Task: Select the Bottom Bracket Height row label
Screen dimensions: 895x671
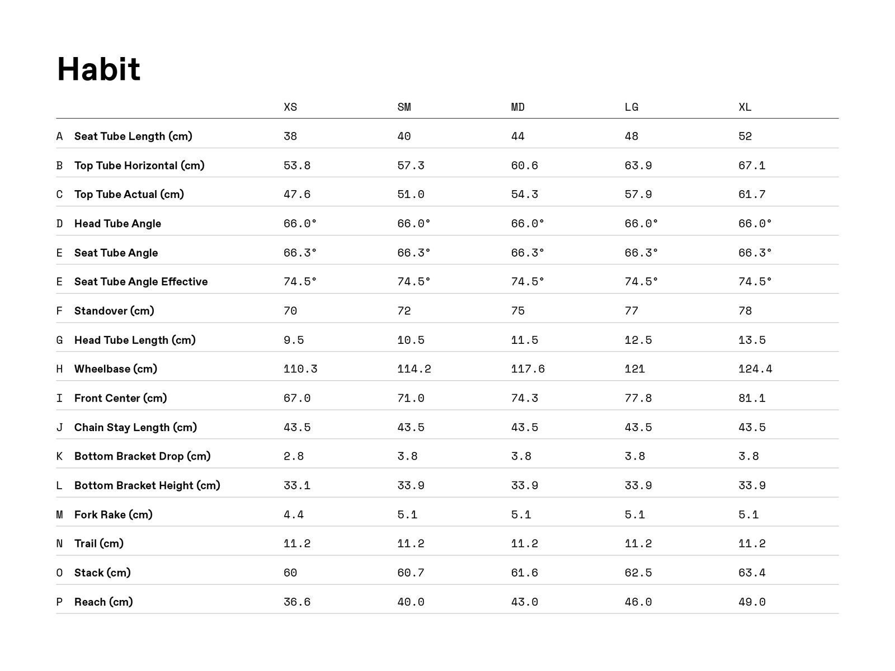Action: click(x=147, y=485)
